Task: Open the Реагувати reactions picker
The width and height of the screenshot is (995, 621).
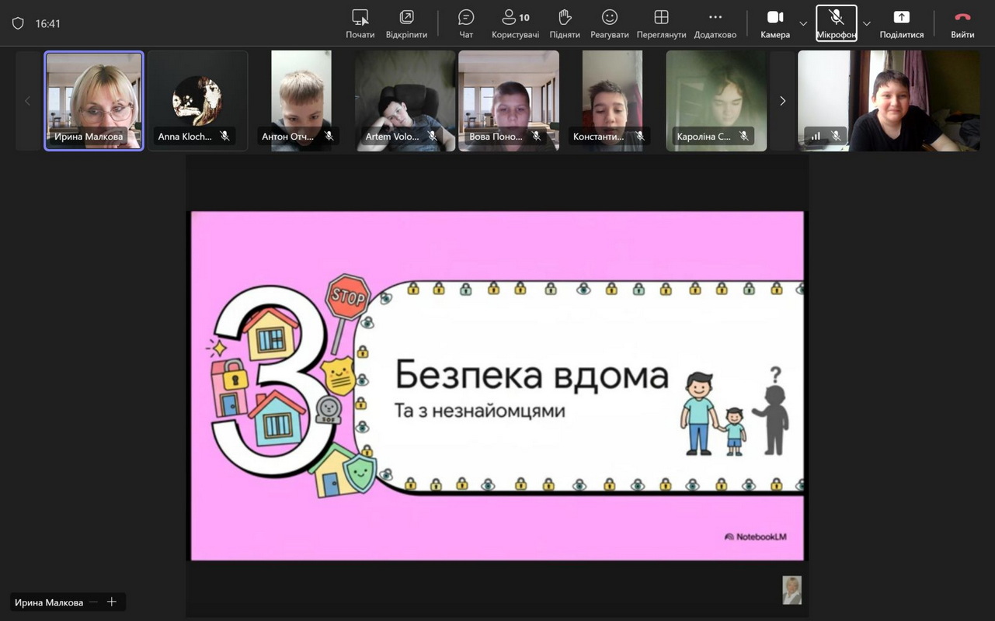Action: 610,23
